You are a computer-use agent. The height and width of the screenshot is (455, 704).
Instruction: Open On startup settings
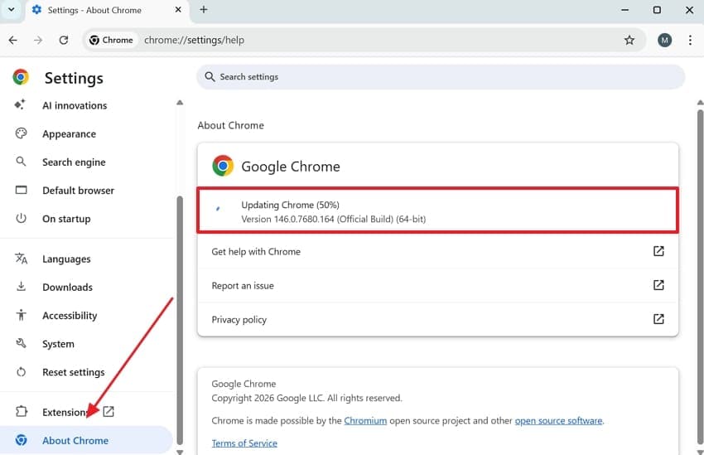[x=66, y=219]
